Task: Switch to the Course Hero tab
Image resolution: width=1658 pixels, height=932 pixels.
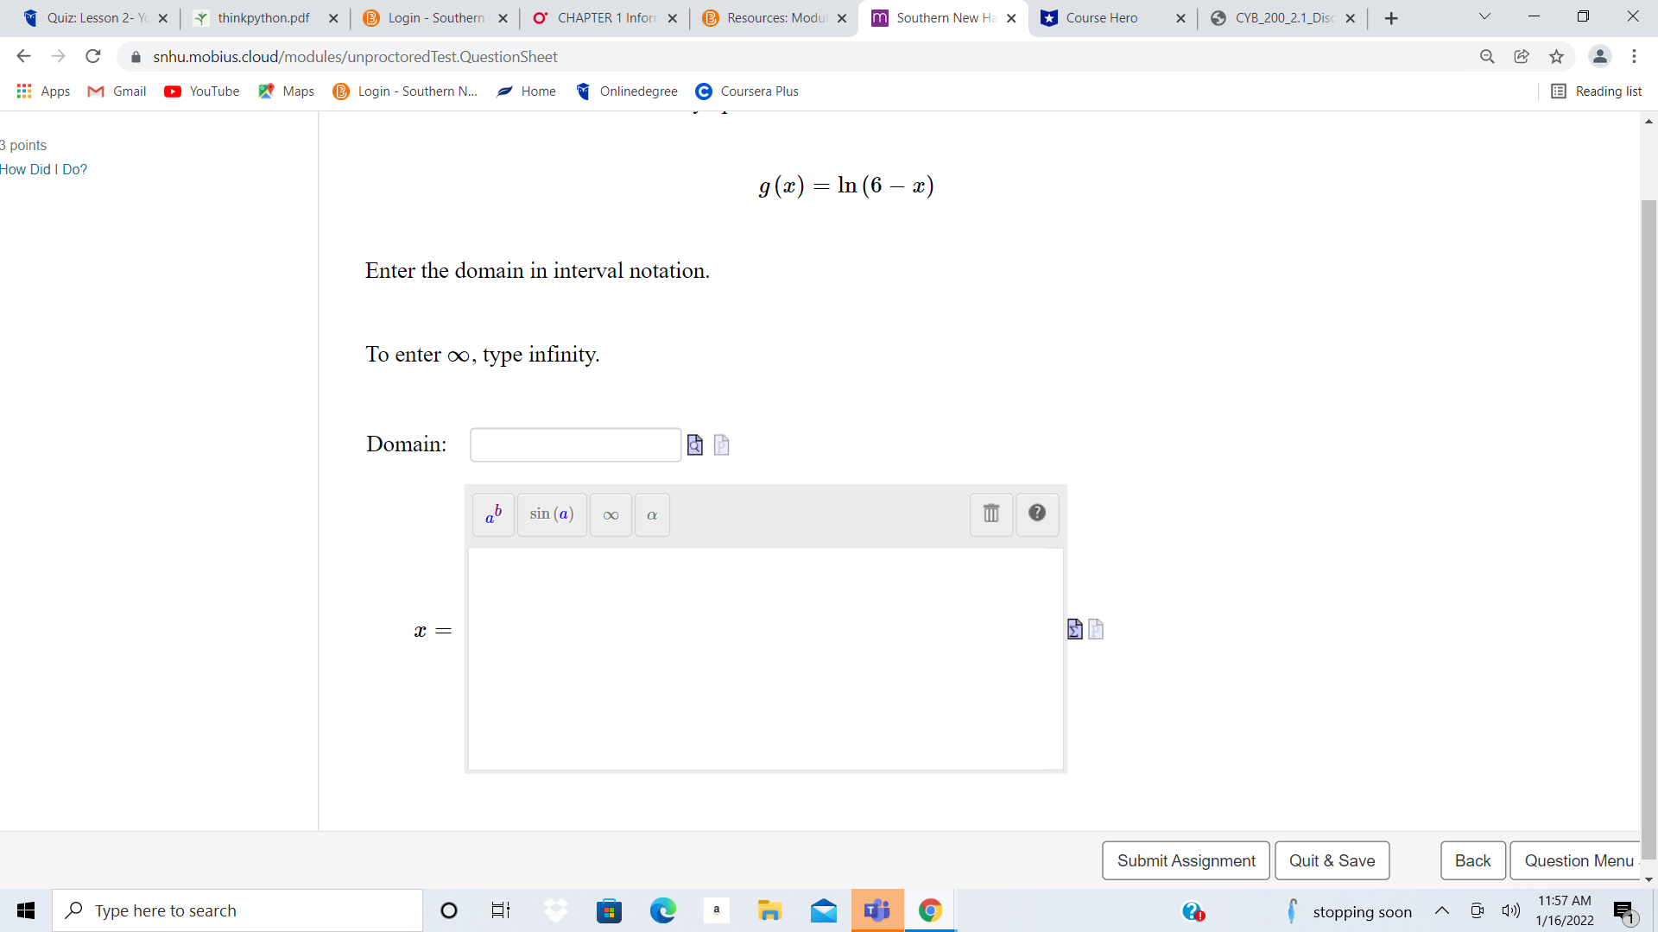Action: (1101, 17)
